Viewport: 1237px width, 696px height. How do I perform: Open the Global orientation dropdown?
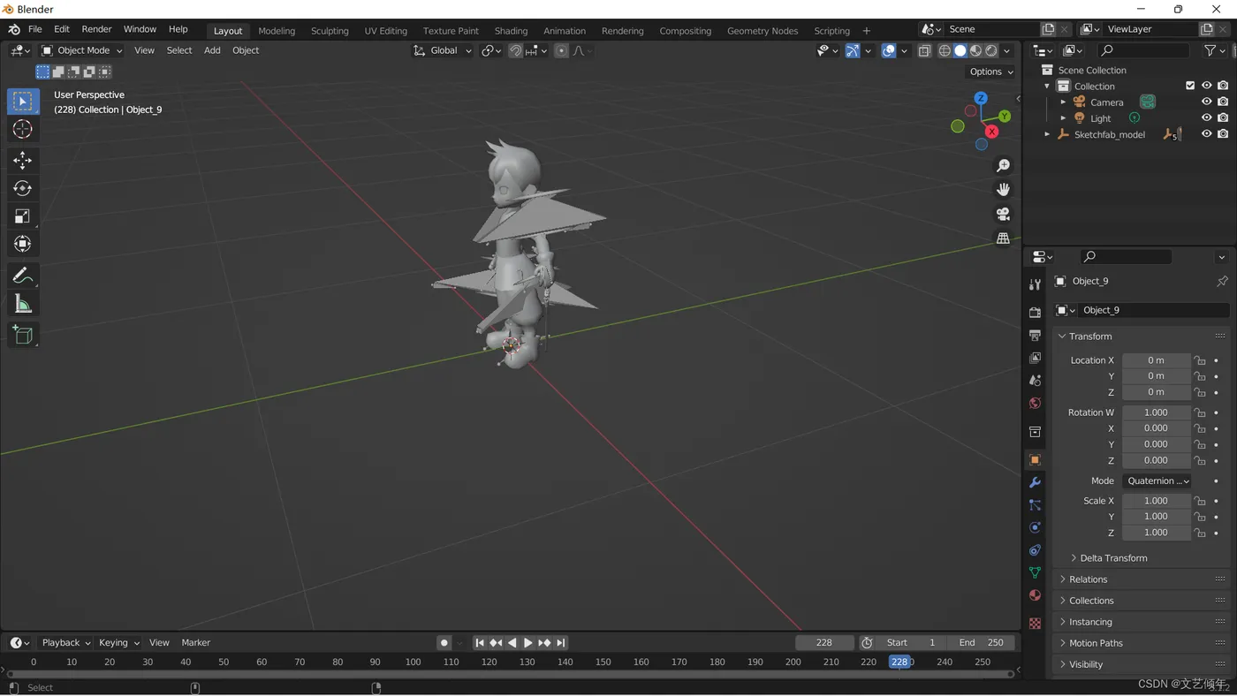(443, 50)
